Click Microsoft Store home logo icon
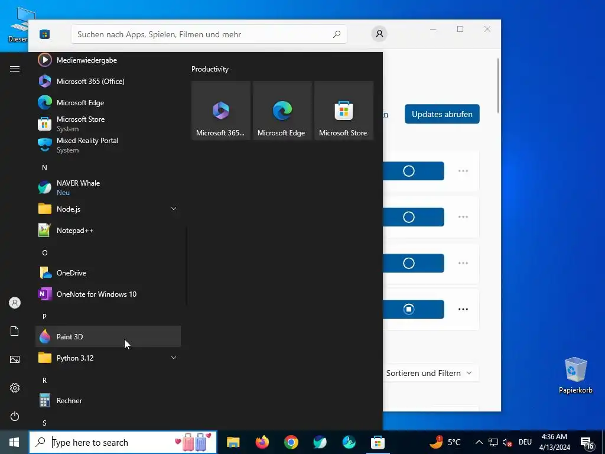 click(44, 34)
